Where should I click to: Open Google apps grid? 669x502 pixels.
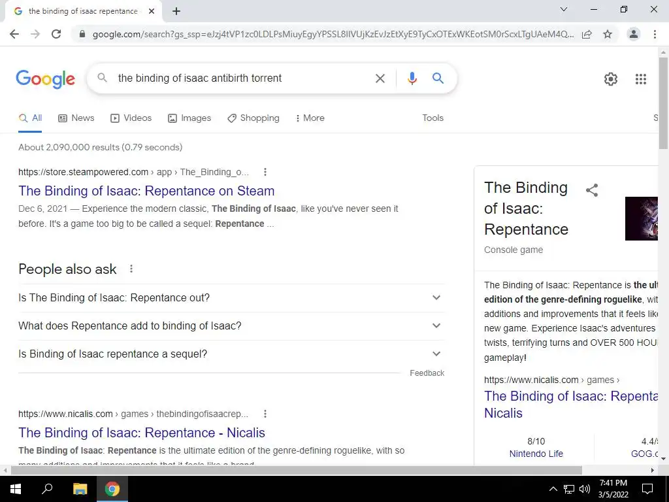tap(641, 79)
